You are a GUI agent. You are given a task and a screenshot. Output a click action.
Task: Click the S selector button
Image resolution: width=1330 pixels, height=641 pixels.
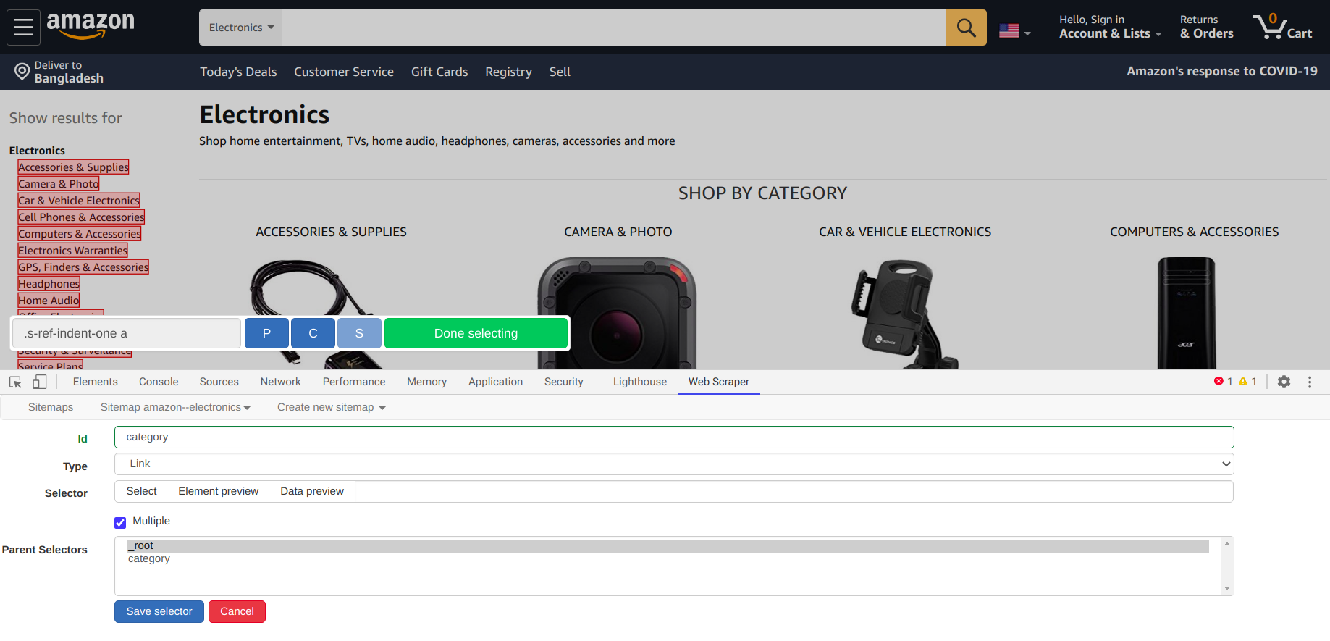point(359,333)
